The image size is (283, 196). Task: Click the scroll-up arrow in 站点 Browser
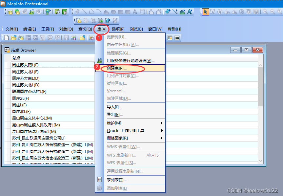(x=260, y=64)
